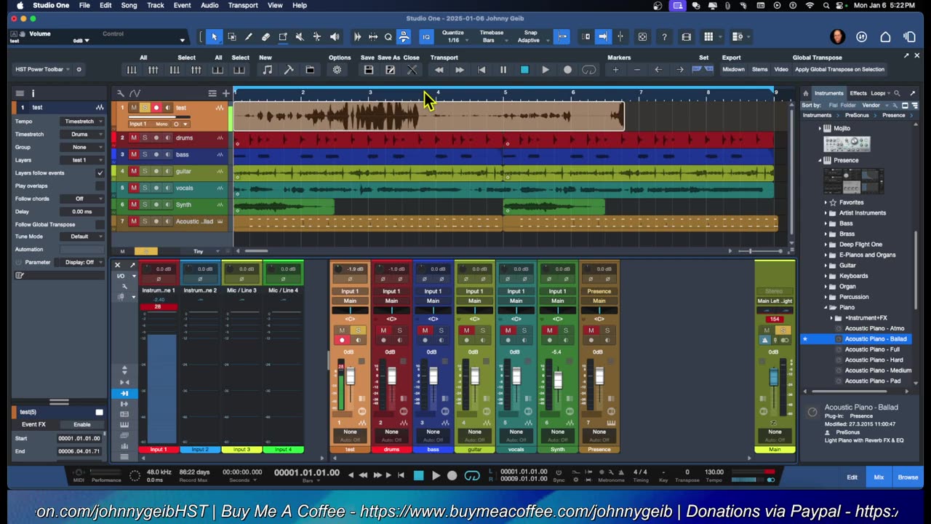Open the Group None dropdown
Image resolution: width=931 pixels, height=524 pixels.
pyautogui.click(x=81, y=147)
